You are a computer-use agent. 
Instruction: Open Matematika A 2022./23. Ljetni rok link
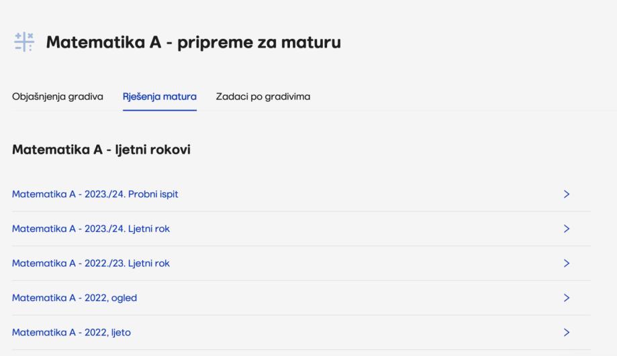coord(91,263)
